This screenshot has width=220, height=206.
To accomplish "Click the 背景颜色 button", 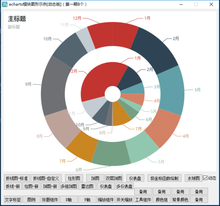I will pos(180,199).
